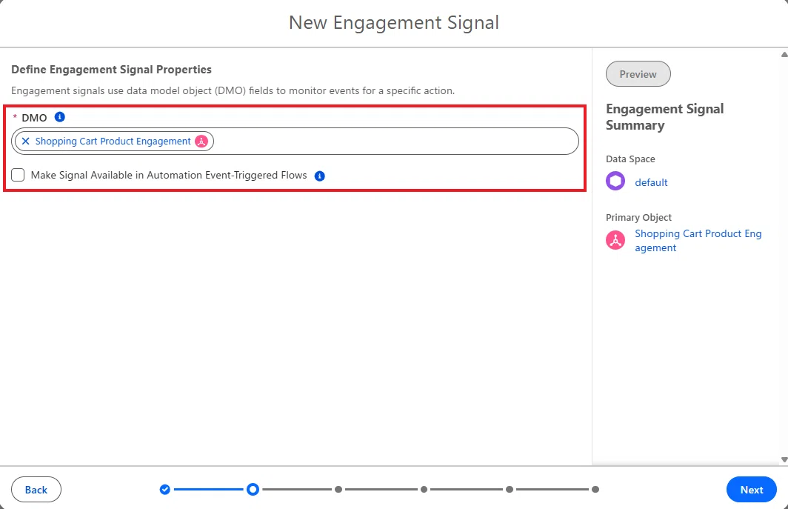The image size is (788, 509).
Task: Select the current second progress step
Action: [x=253, y=489]
